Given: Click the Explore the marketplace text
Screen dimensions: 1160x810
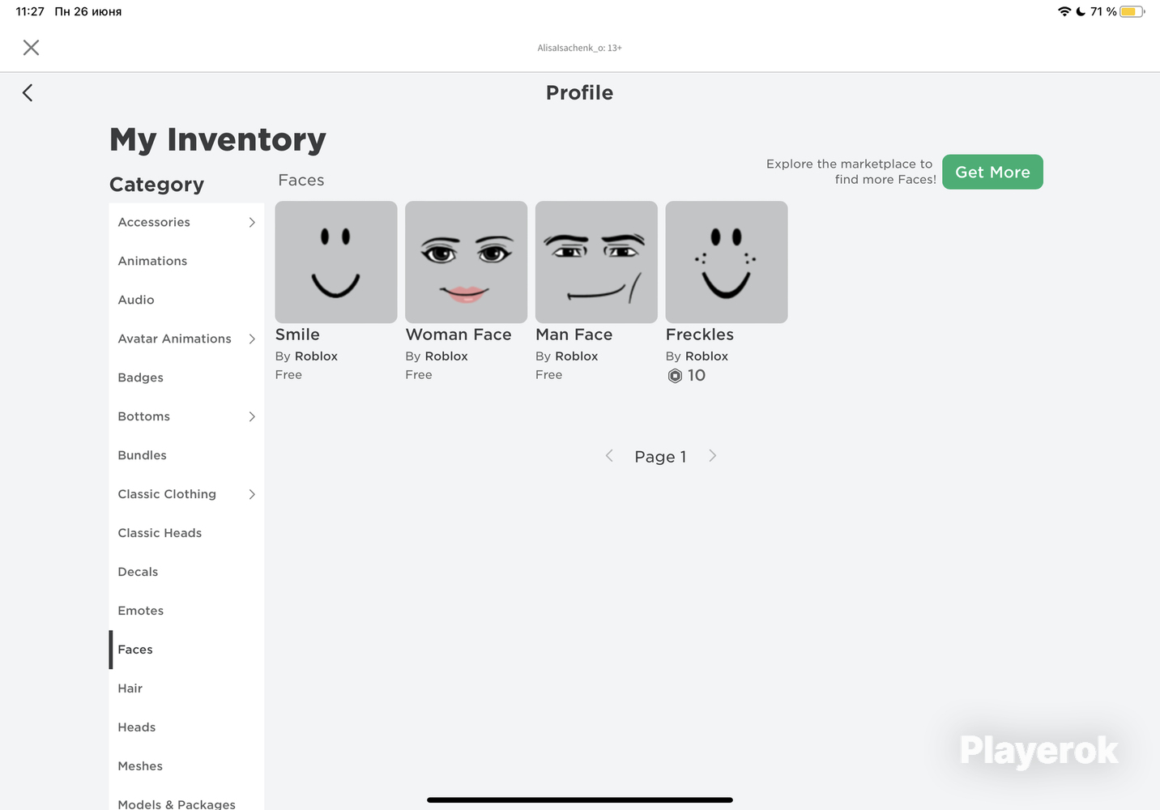Looking at the screenshot, I should point(851,172).
